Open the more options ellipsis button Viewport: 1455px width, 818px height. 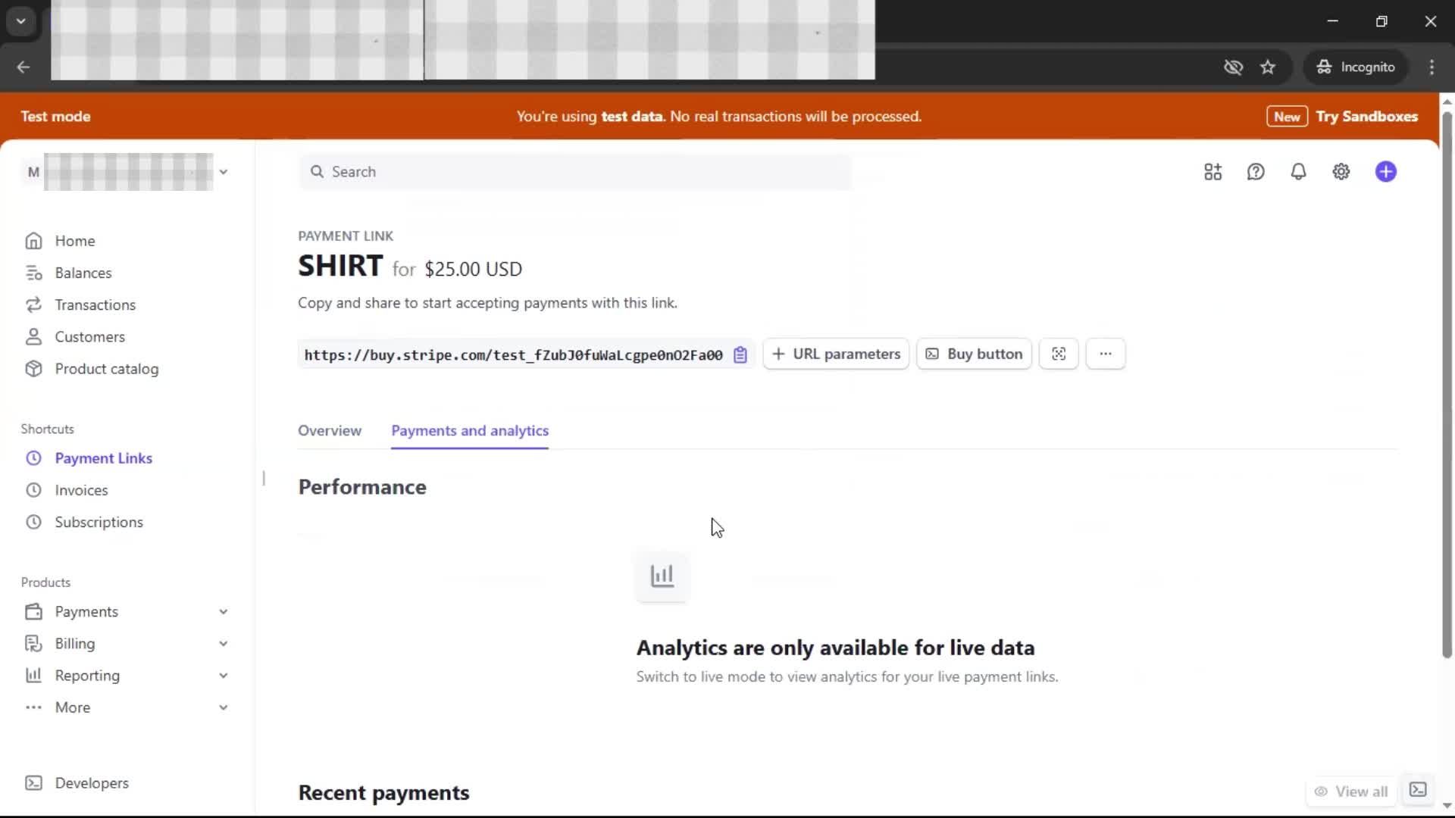click(x=1105, y=354)
